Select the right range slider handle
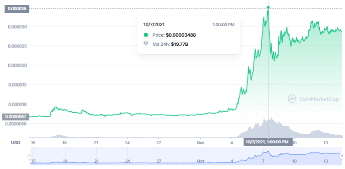Image resolution: width=345 pixels, height=169 pixels. click(342, 156)
